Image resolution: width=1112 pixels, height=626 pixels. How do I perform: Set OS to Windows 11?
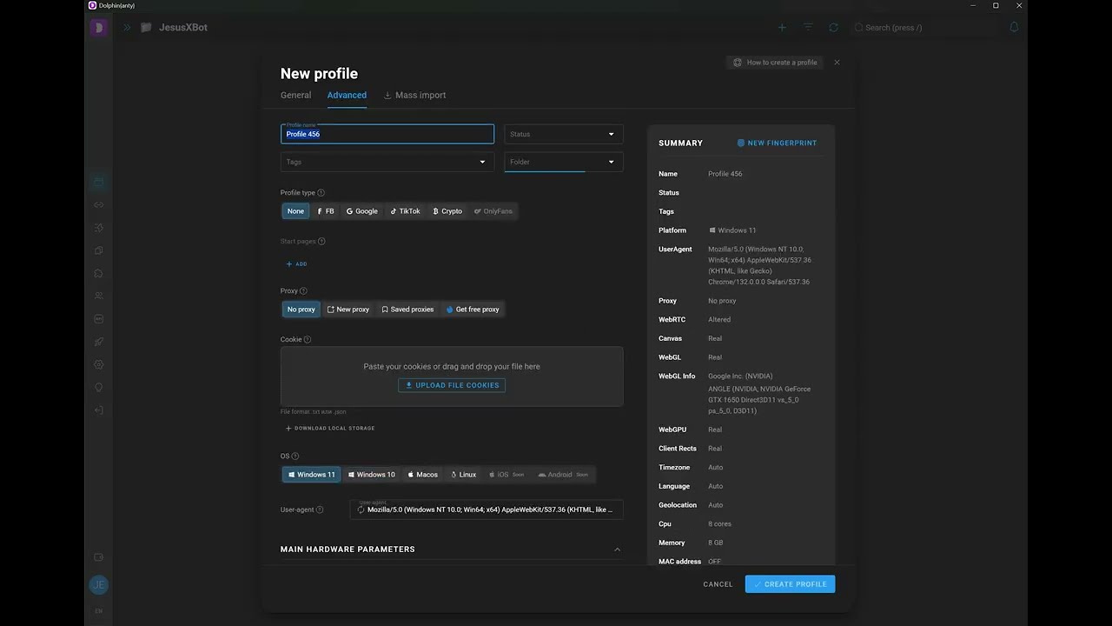tap(311, 475)
